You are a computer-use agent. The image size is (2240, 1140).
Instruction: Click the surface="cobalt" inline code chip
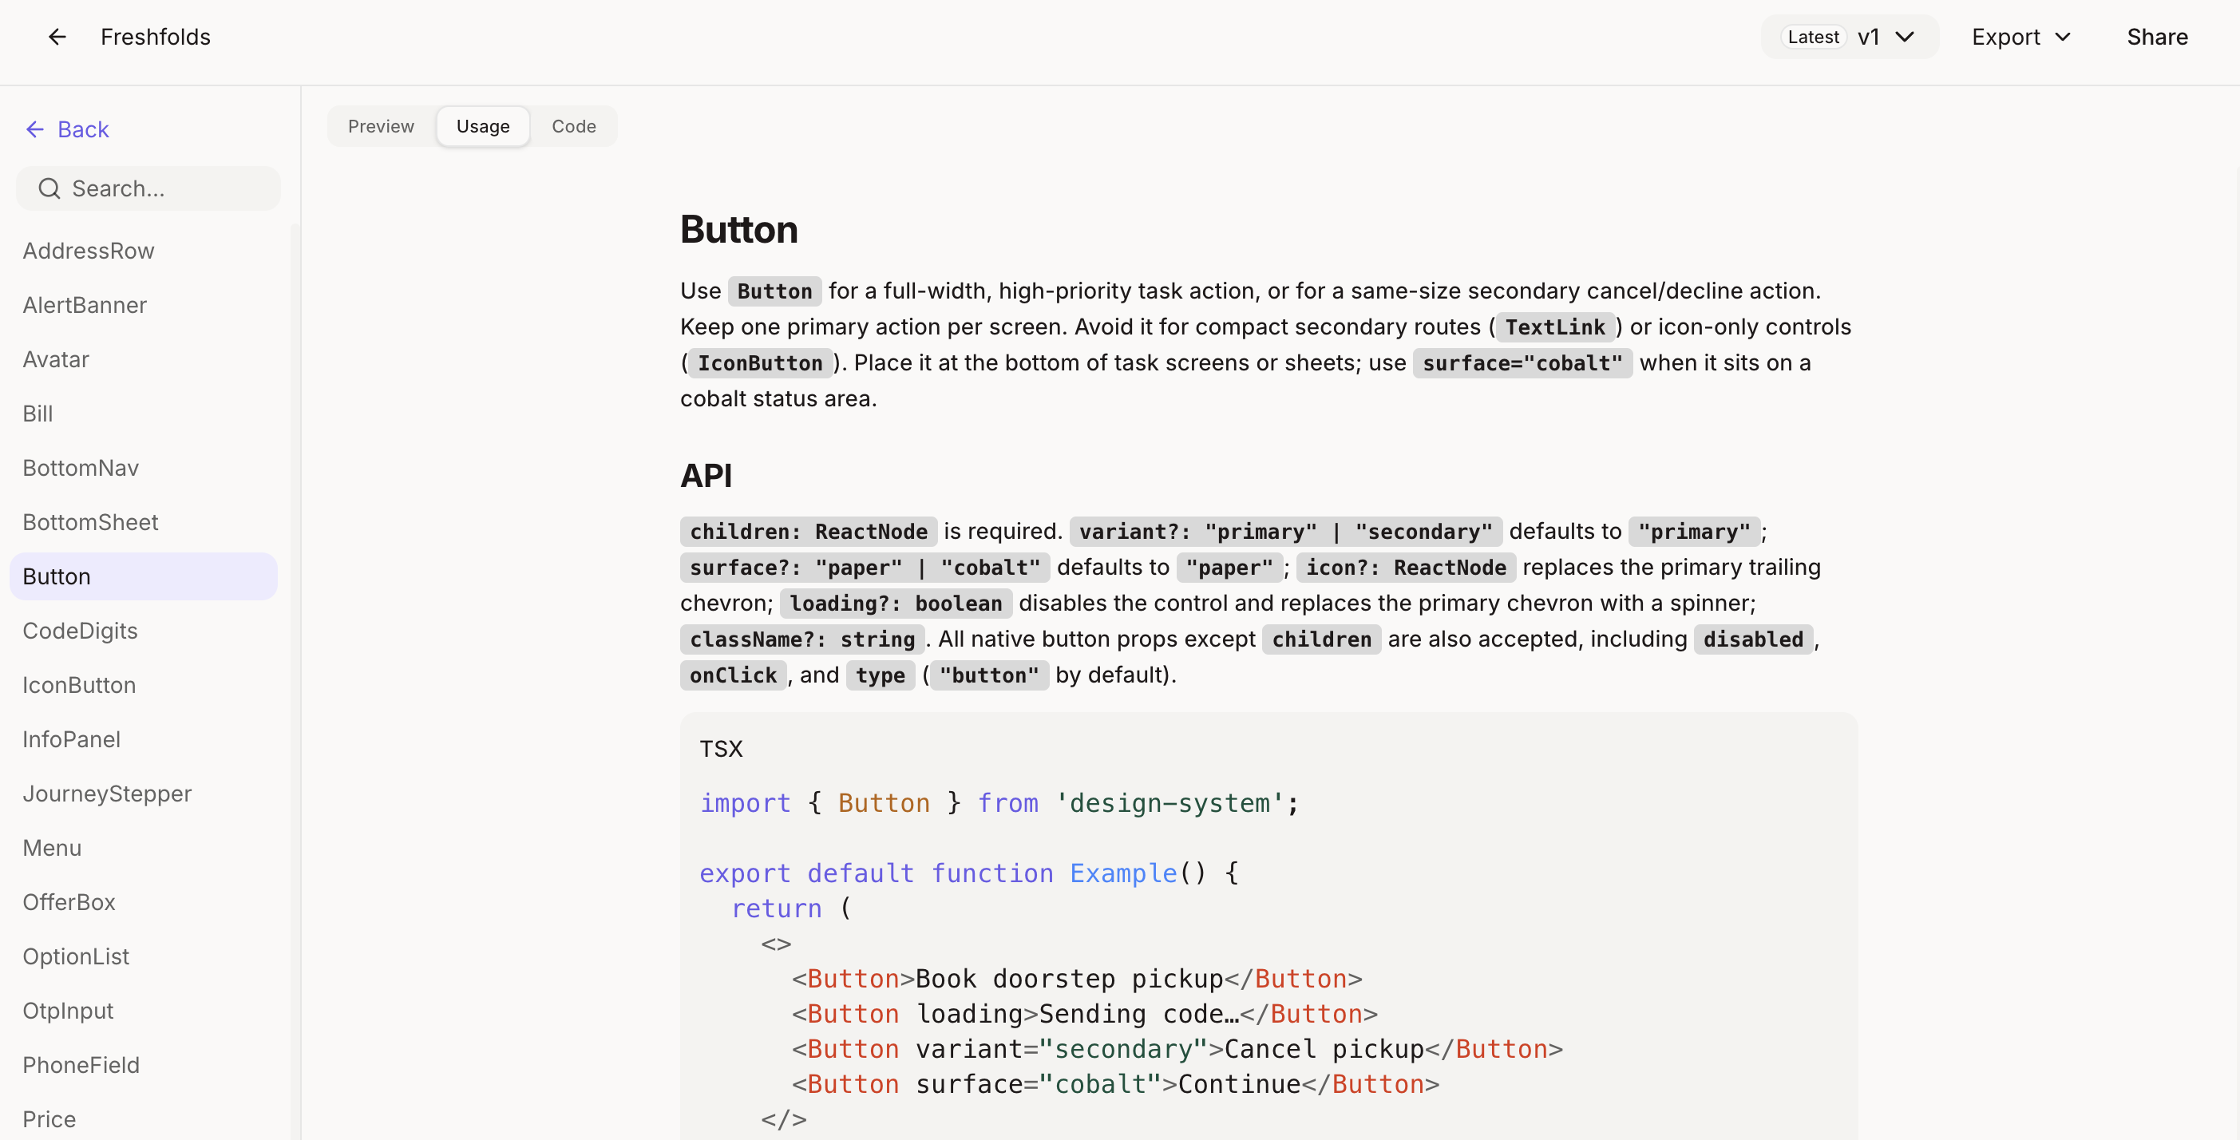[x=1522, y=362]
